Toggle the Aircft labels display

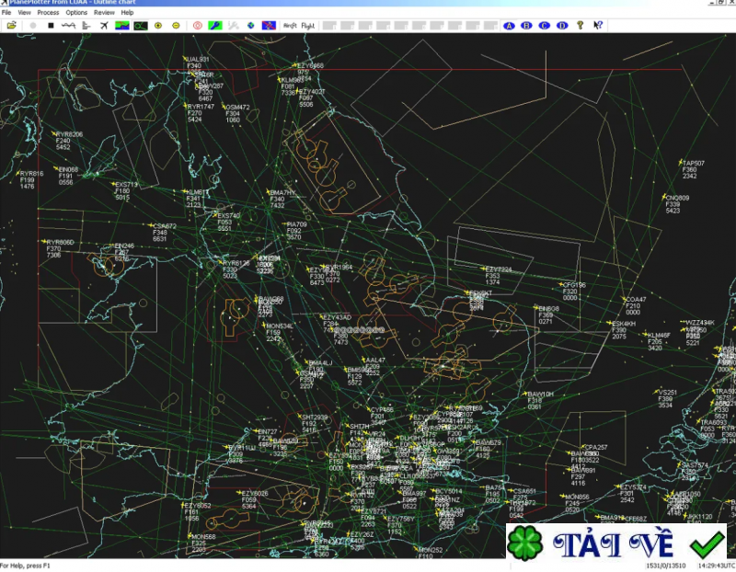tap(289, 27)
